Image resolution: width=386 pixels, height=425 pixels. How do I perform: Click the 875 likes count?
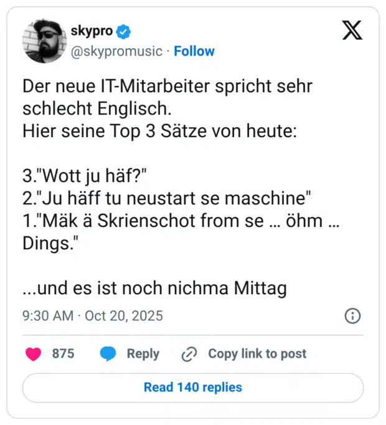coord(63,354)
